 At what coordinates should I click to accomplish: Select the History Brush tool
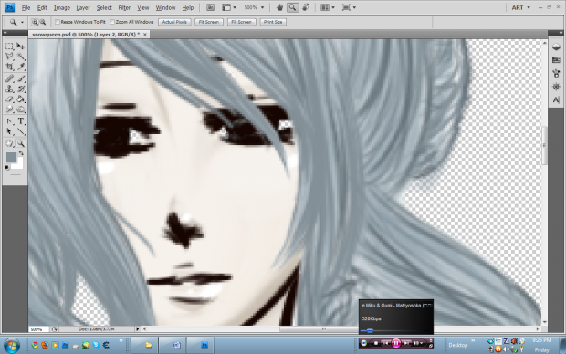[21, 88]
